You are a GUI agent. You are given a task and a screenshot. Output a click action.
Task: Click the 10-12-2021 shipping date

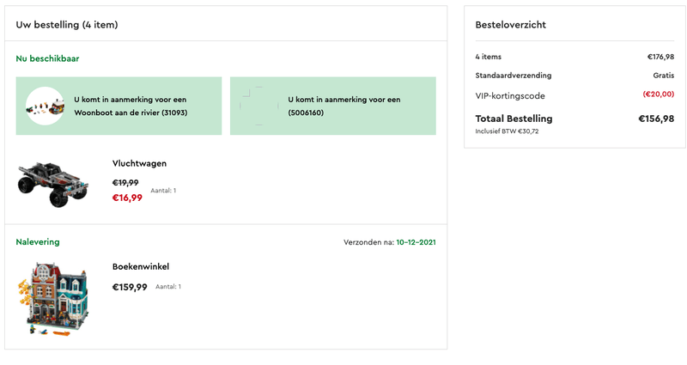[x=416, y=242]
